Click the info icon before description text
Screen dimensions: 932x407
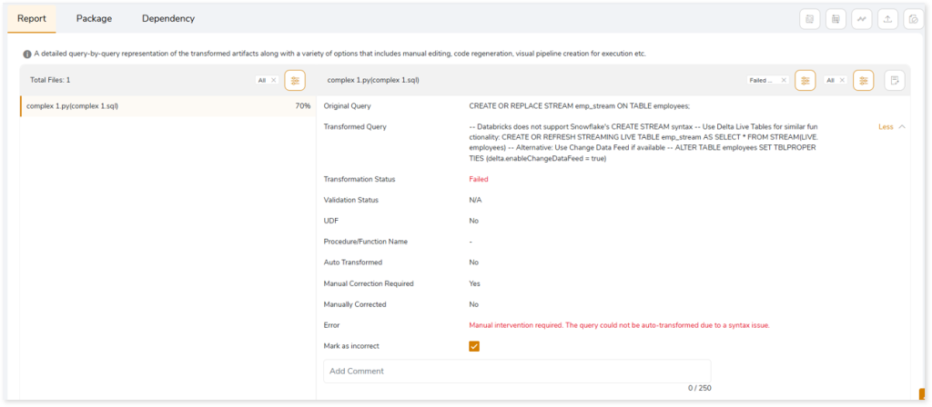tap(27, 54)
